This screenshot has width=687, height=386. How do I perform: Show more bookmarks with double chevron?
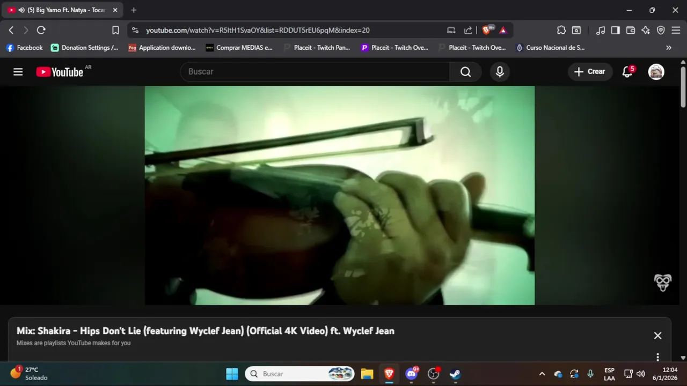pos(669,48)
